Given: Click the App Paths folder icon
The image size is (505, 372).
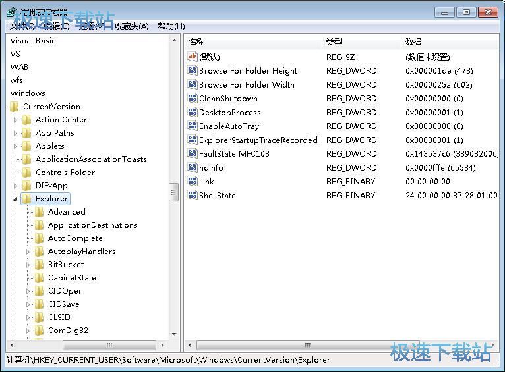Looking at the screenshot, I should coord(27,133).
